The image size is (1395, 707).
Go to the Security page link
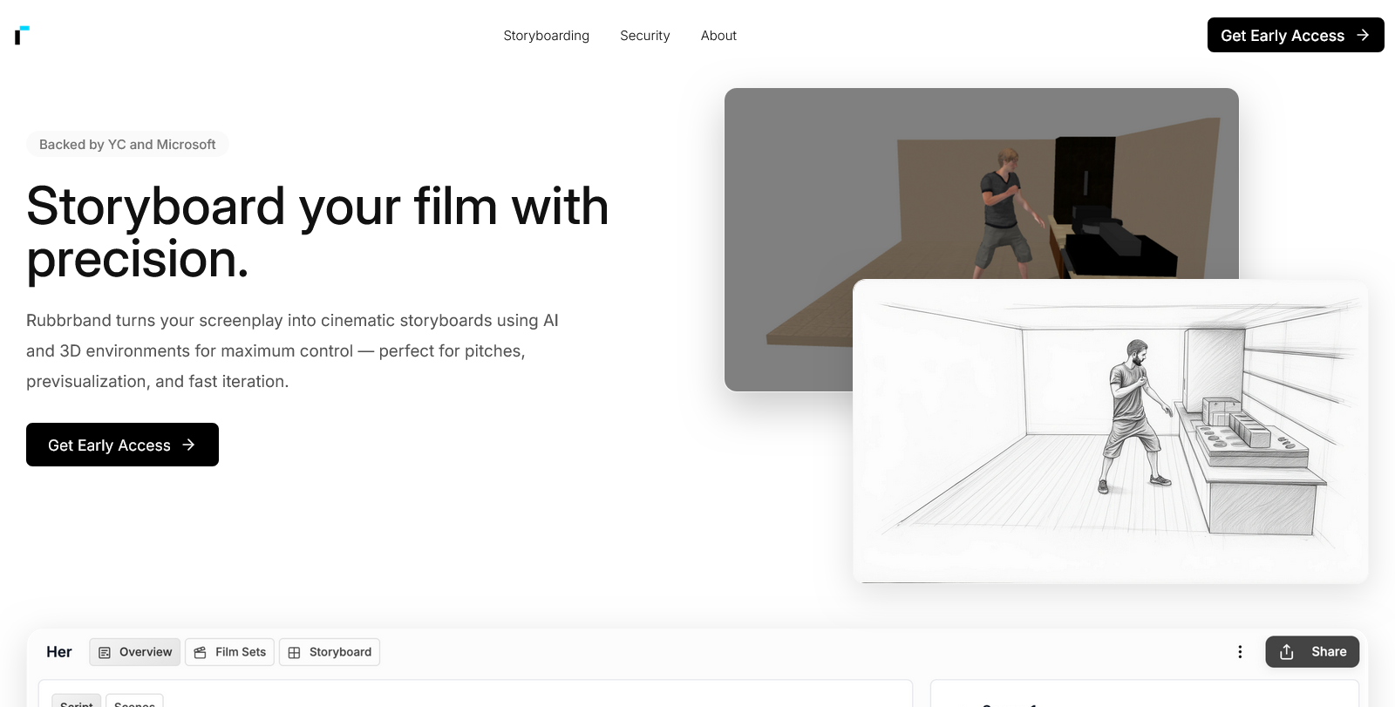coord(645,36)
